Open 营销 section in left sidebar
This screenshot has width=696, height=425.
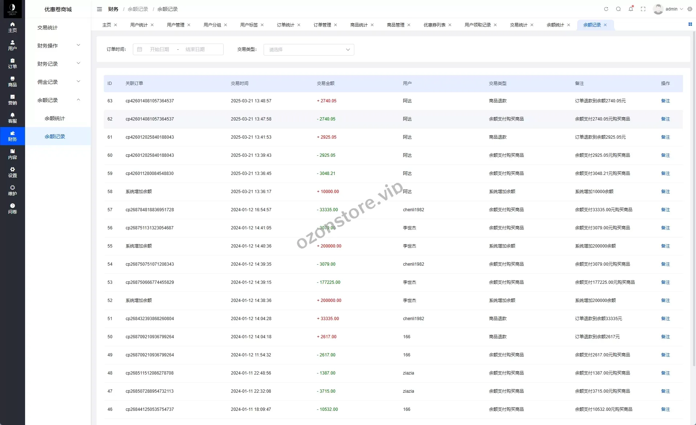[x=12, y=100]
